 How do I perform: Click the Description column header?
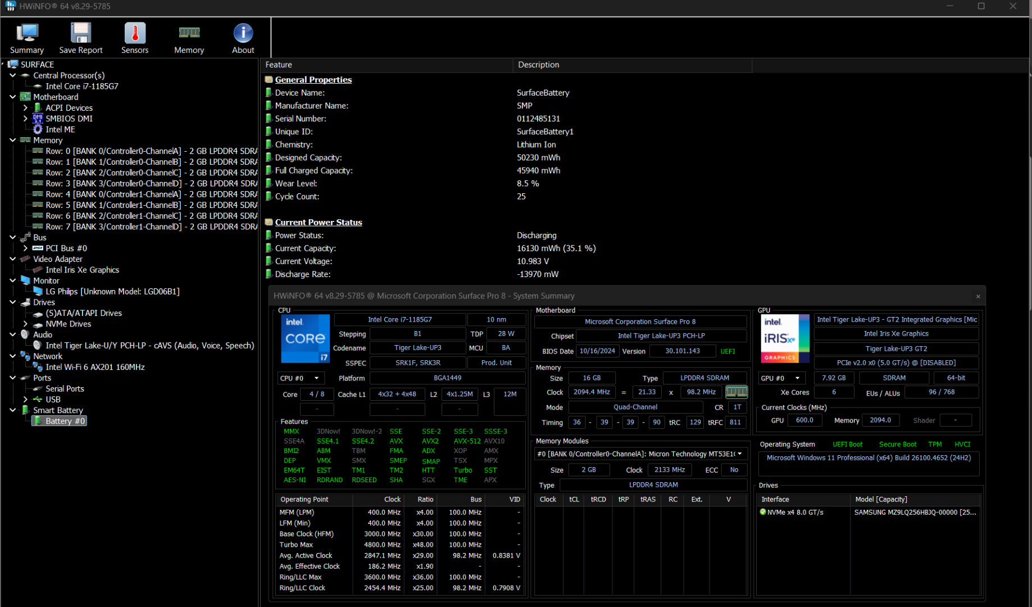point(633,65)
